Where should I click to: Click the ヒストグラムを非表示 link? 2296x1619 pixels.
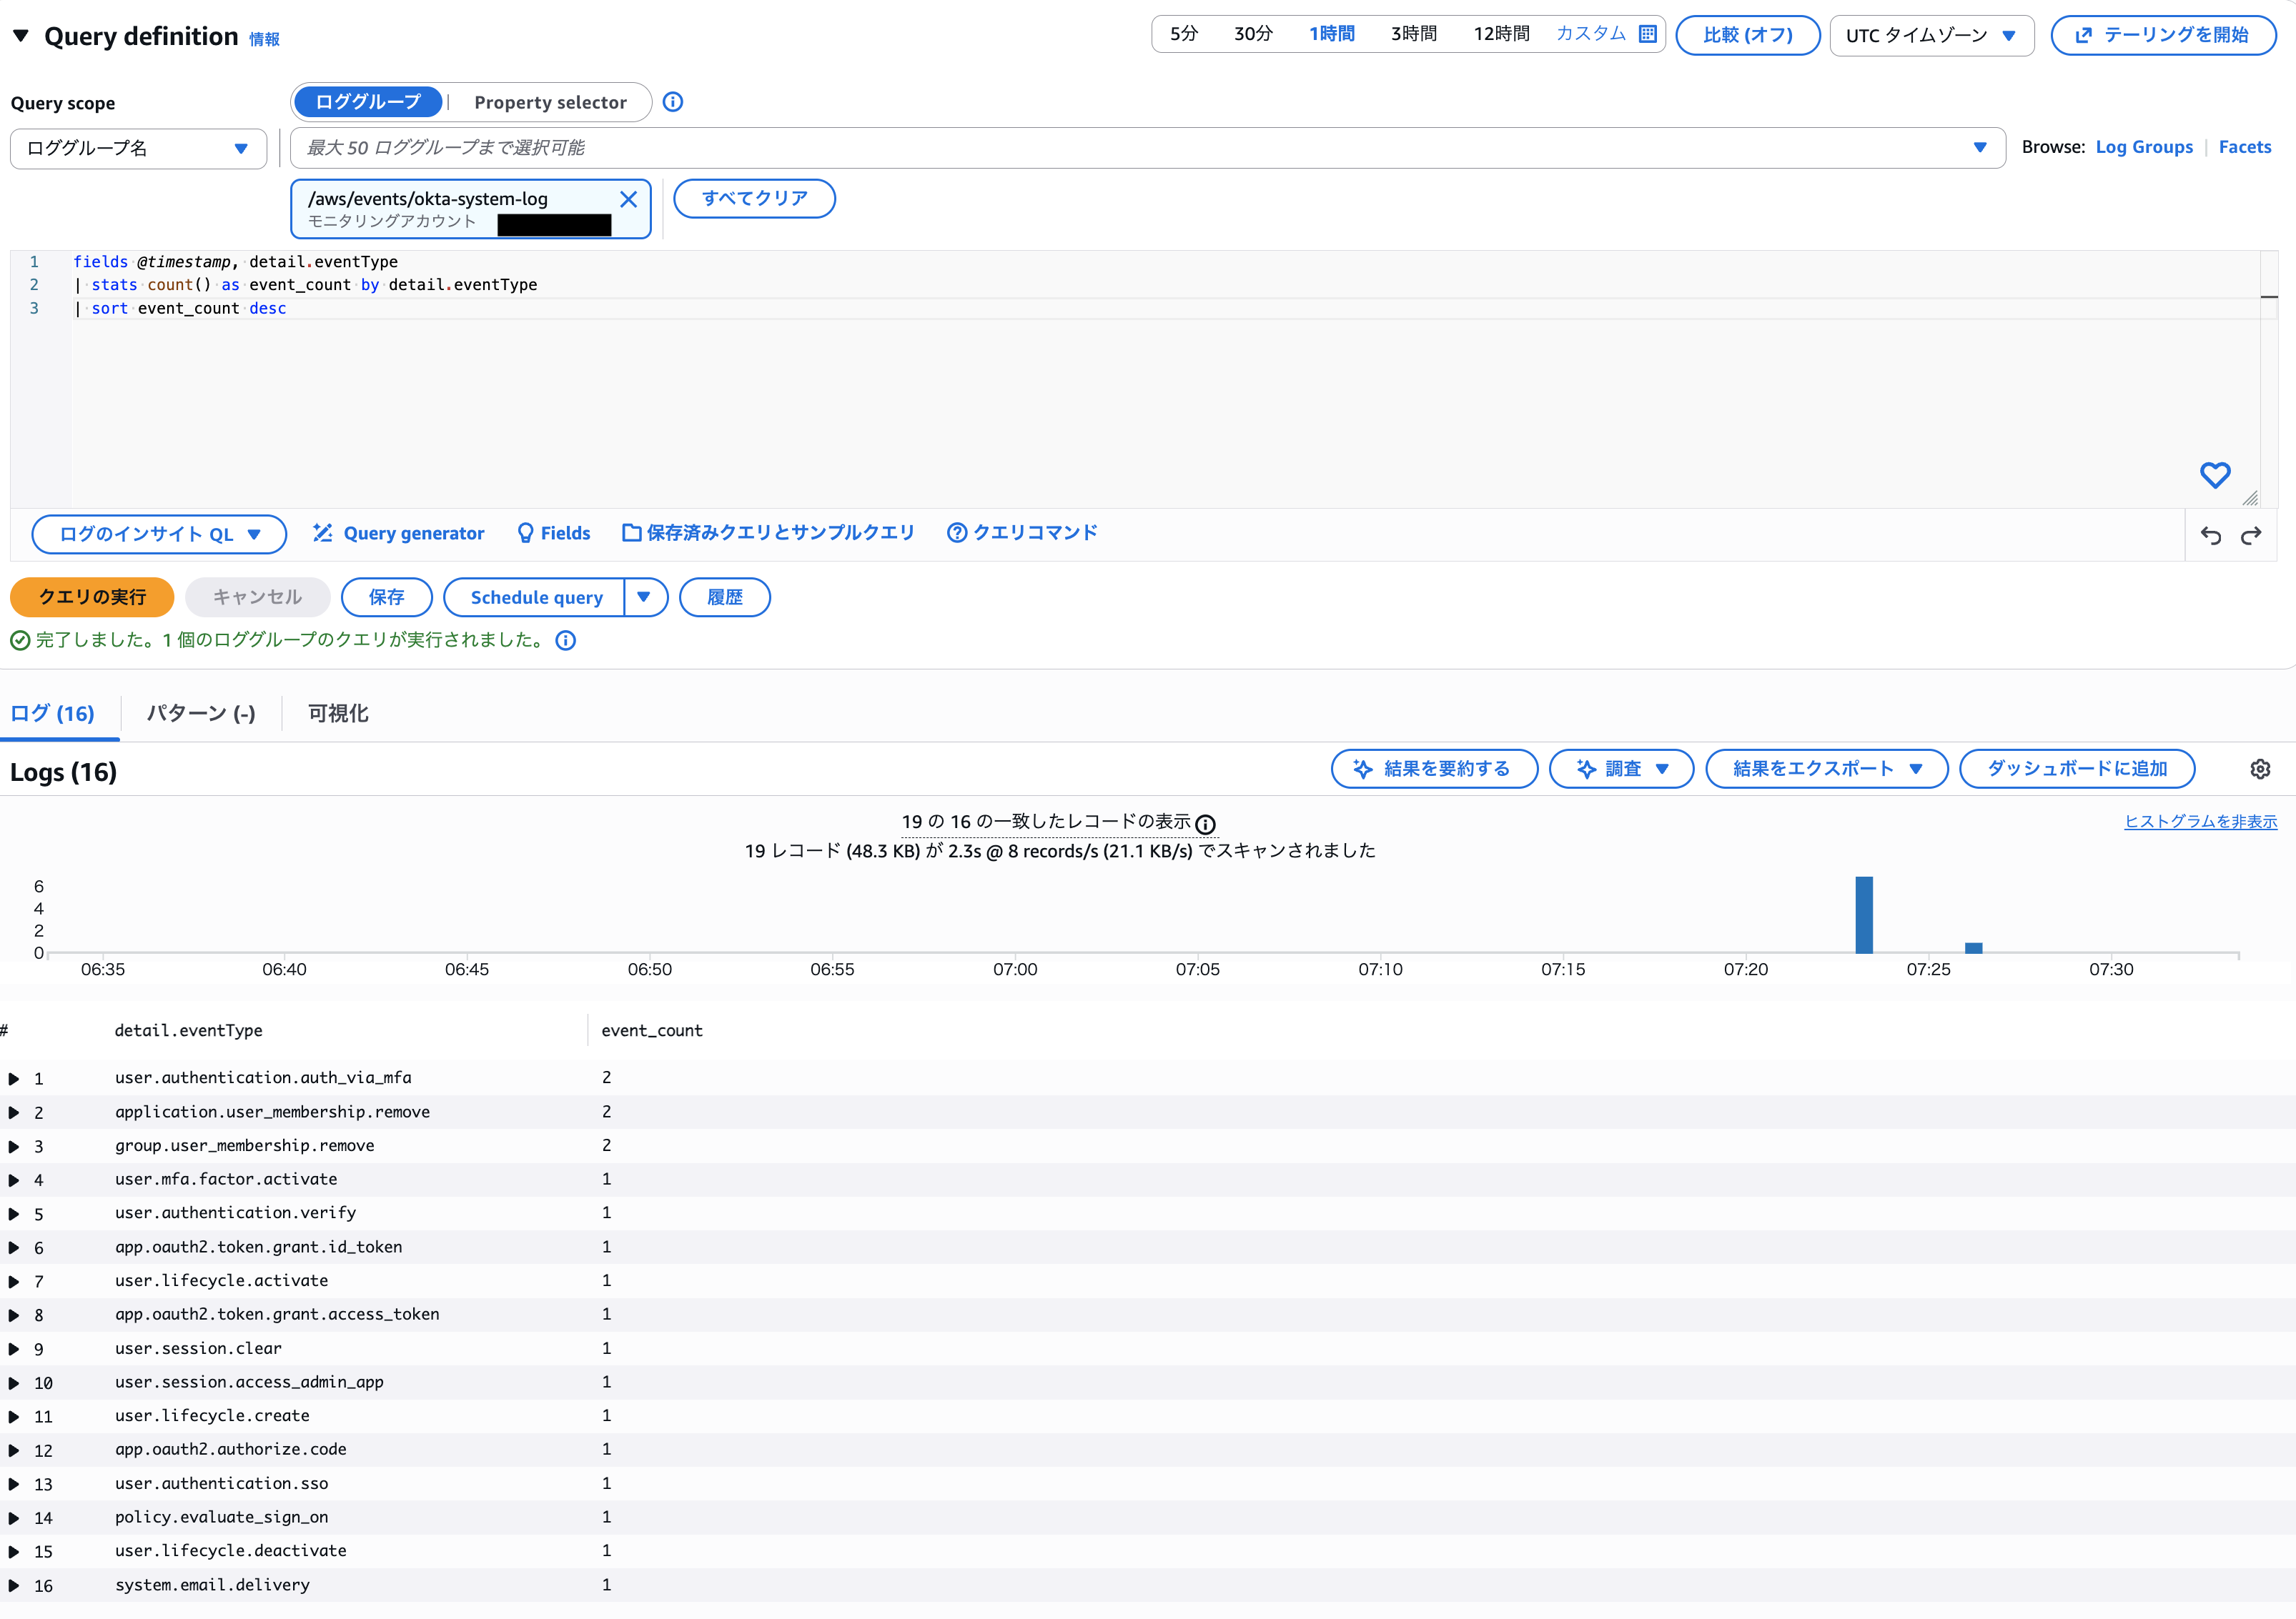tap(2200, 822)
